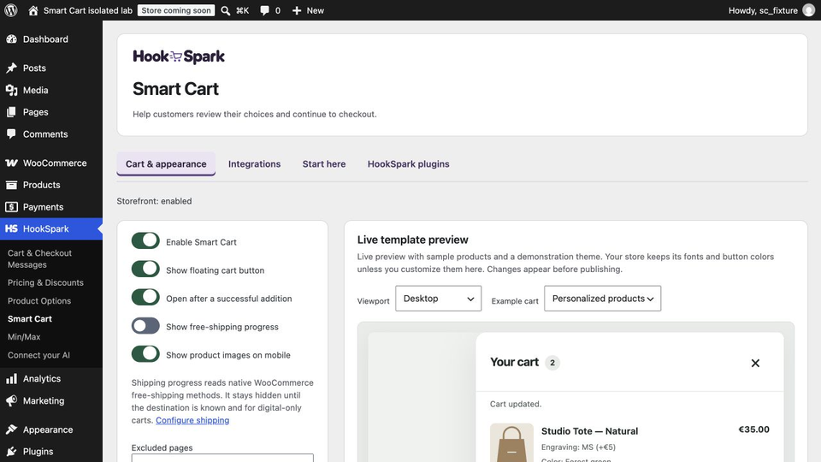The width and height of the screenshot is (821, 462).
Task: Click the WordPress logo icon
Action: point(10,10)
